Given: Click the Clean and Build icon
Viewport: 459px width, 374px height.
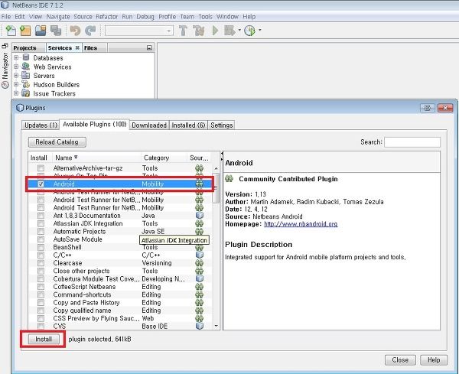Looking at the screenshot, I should 199,31.
